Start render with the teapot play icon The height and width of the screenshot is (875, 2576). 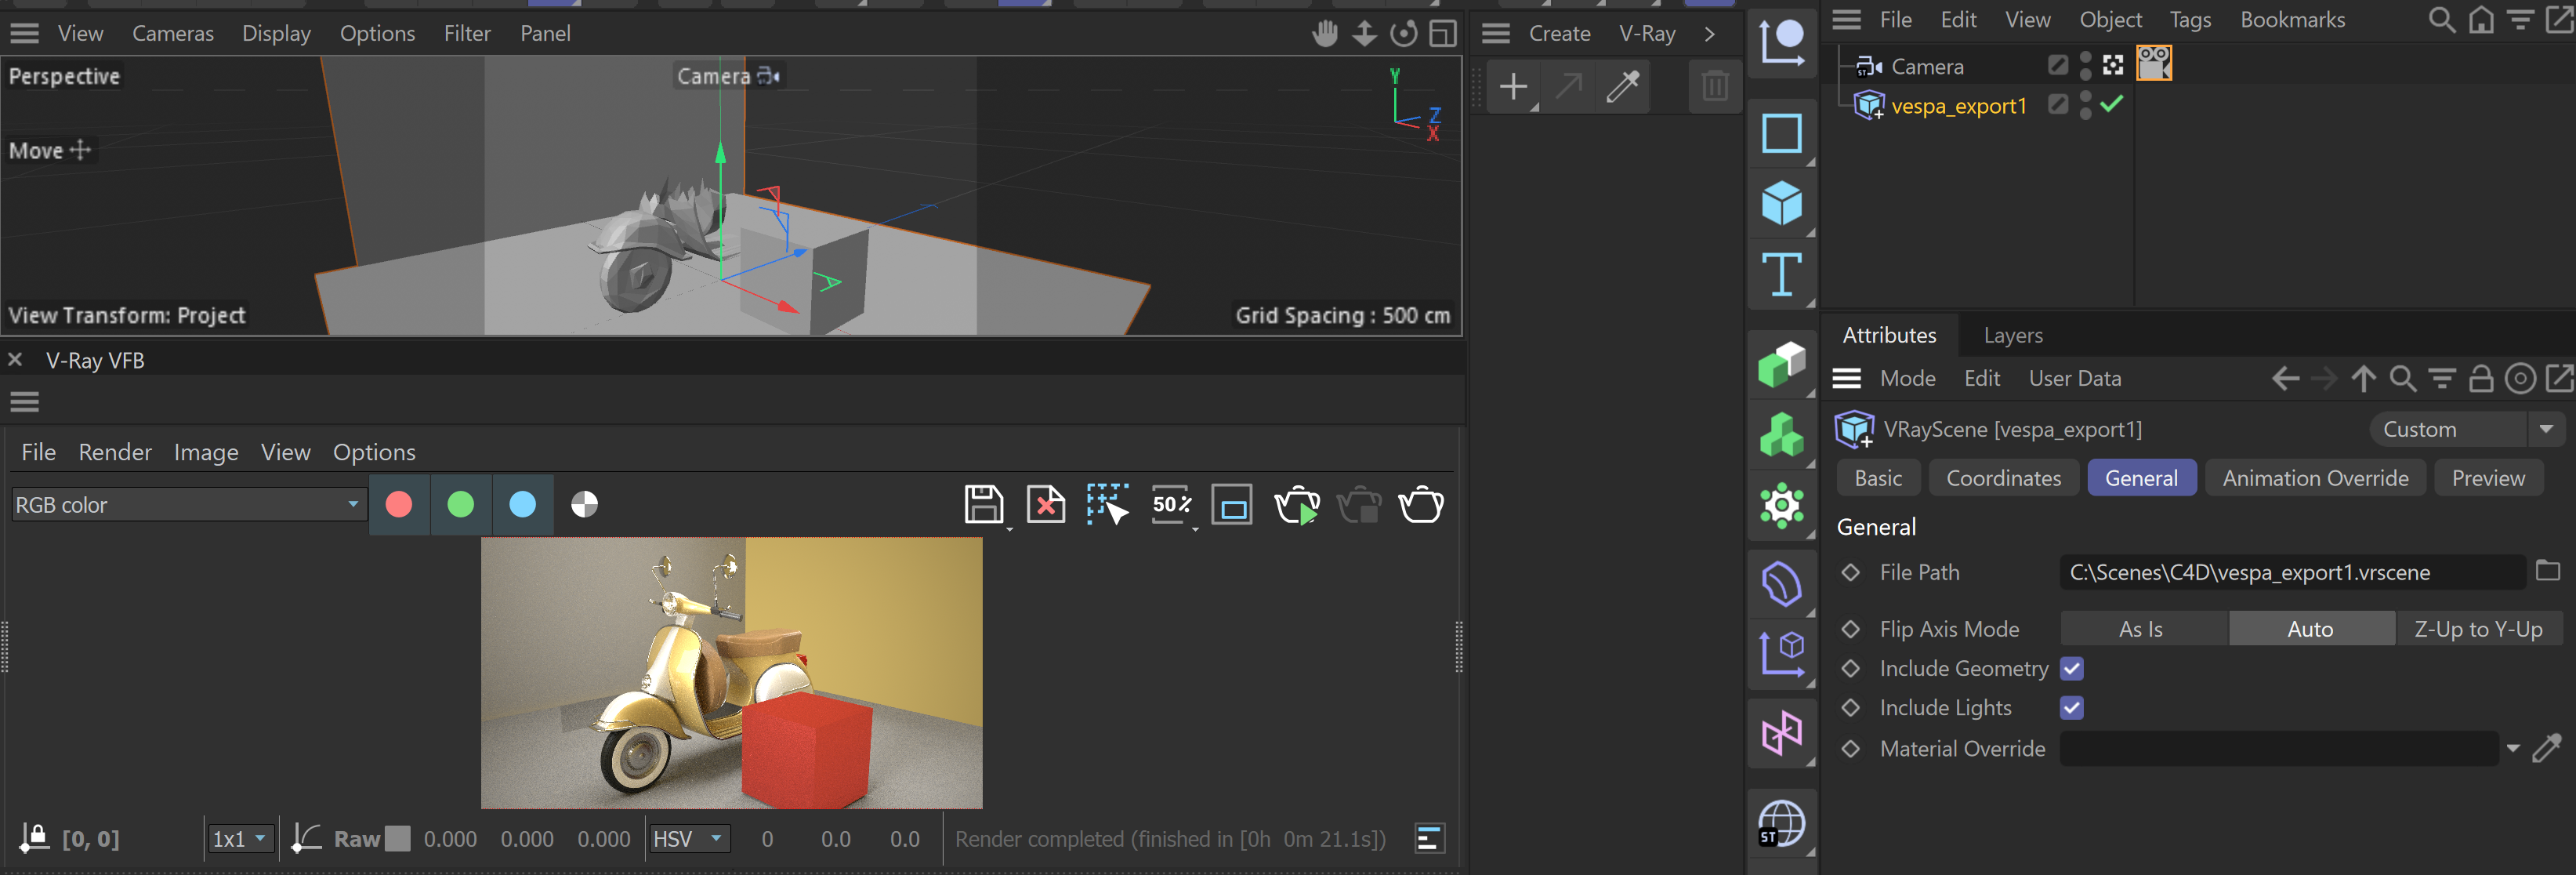tap(1297, 505)
